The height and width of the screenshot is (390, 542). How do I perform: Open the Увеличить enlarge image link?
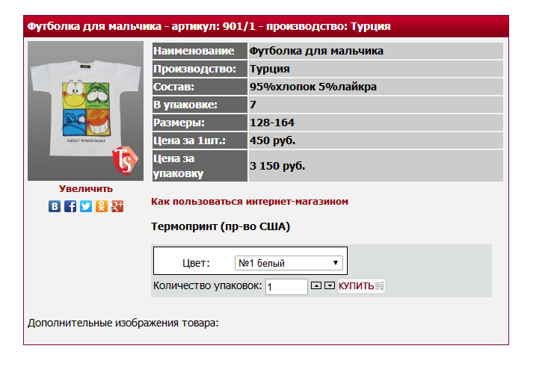86,188
